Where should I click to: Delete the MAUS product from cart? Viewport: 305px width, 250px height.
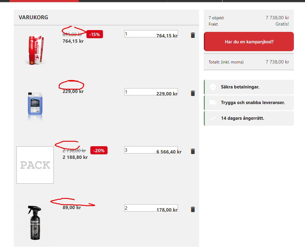pos(193,35)
